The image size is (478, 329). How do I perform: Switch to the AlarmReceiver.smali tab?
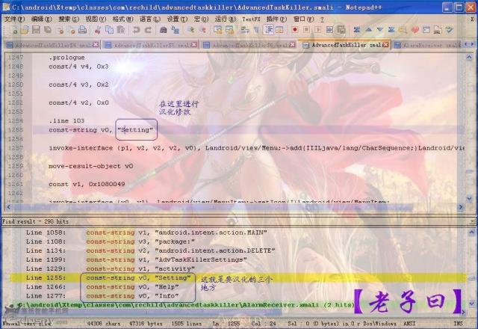[426, 45]
